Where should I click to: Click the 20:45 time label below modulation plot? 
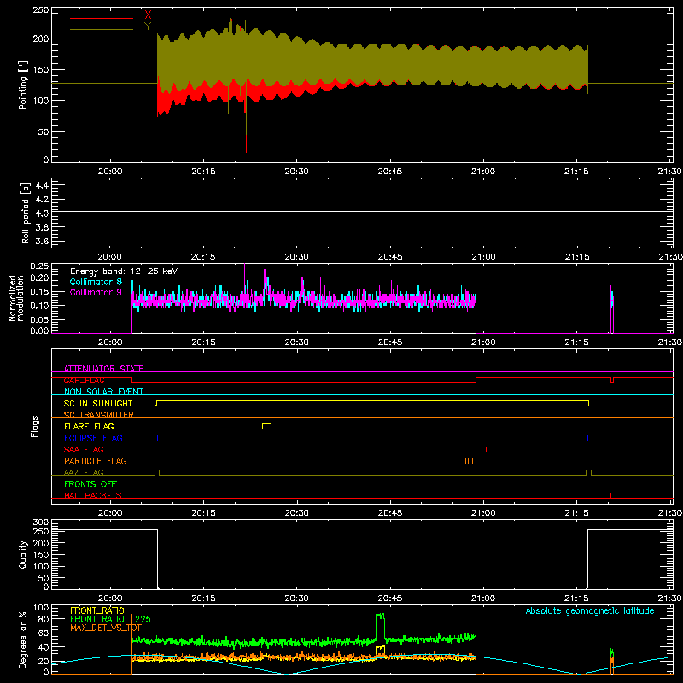[x=390, y=342]
